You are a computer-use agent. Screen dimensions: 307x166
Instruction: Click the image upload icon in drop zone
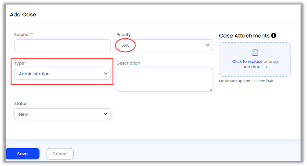(255, 53)
